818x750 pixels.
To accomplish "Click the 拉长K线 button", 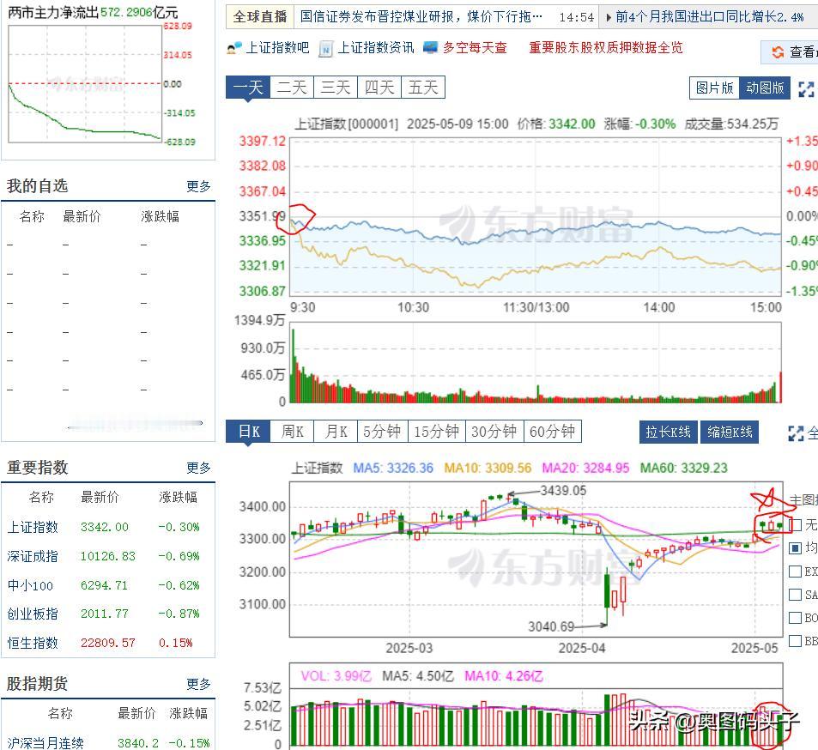I will click(669, 432).
